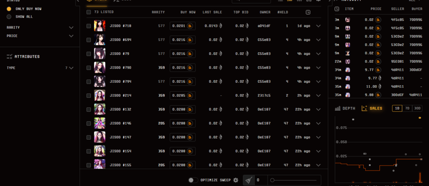The width and height of the screenshot is (429, 186).
Task: Check the box for JISOO #132
Action: 89,110
